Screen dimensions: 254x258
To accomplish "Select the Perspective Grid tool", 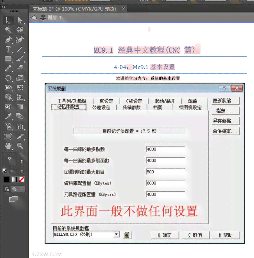I will pos(20,97).
